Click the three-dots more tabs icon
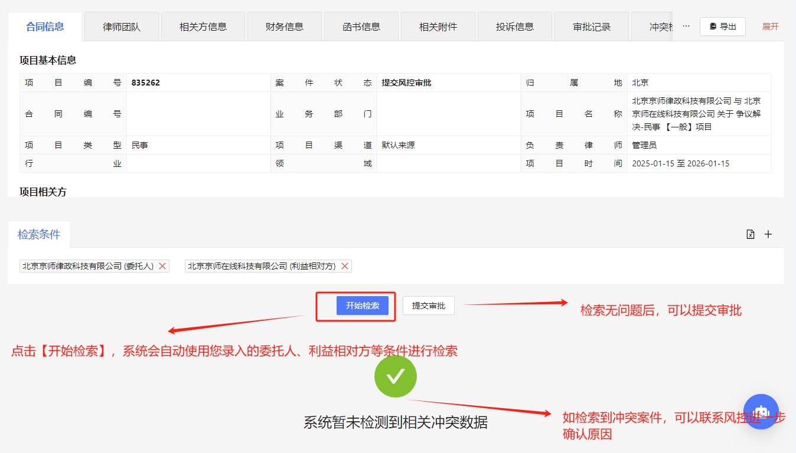The width and height of the screenshot is (796, 453). tap(686, 27)
